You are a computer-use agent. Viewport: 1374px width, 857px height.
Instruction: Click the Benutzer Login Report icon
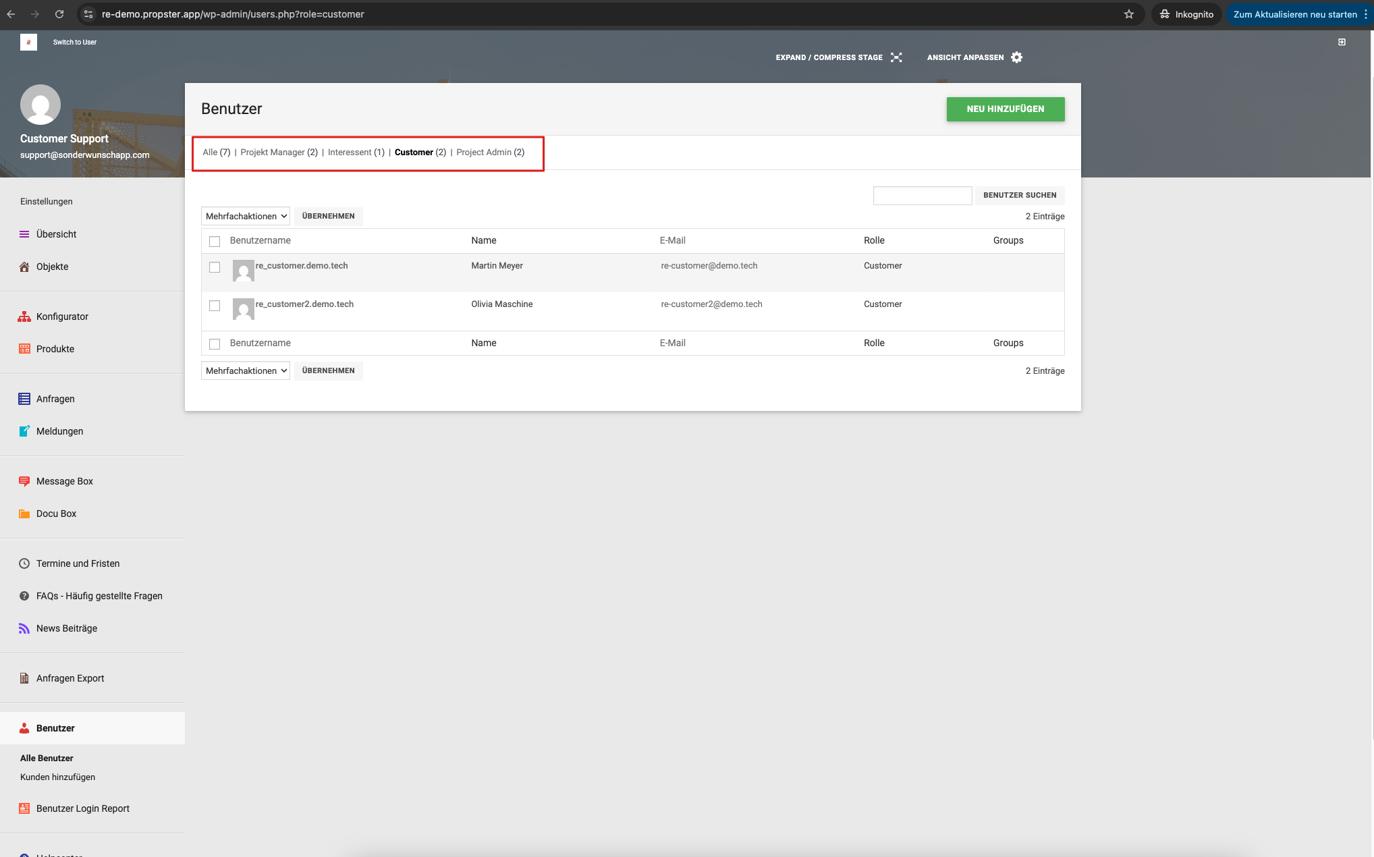click(x=24, y=808)
